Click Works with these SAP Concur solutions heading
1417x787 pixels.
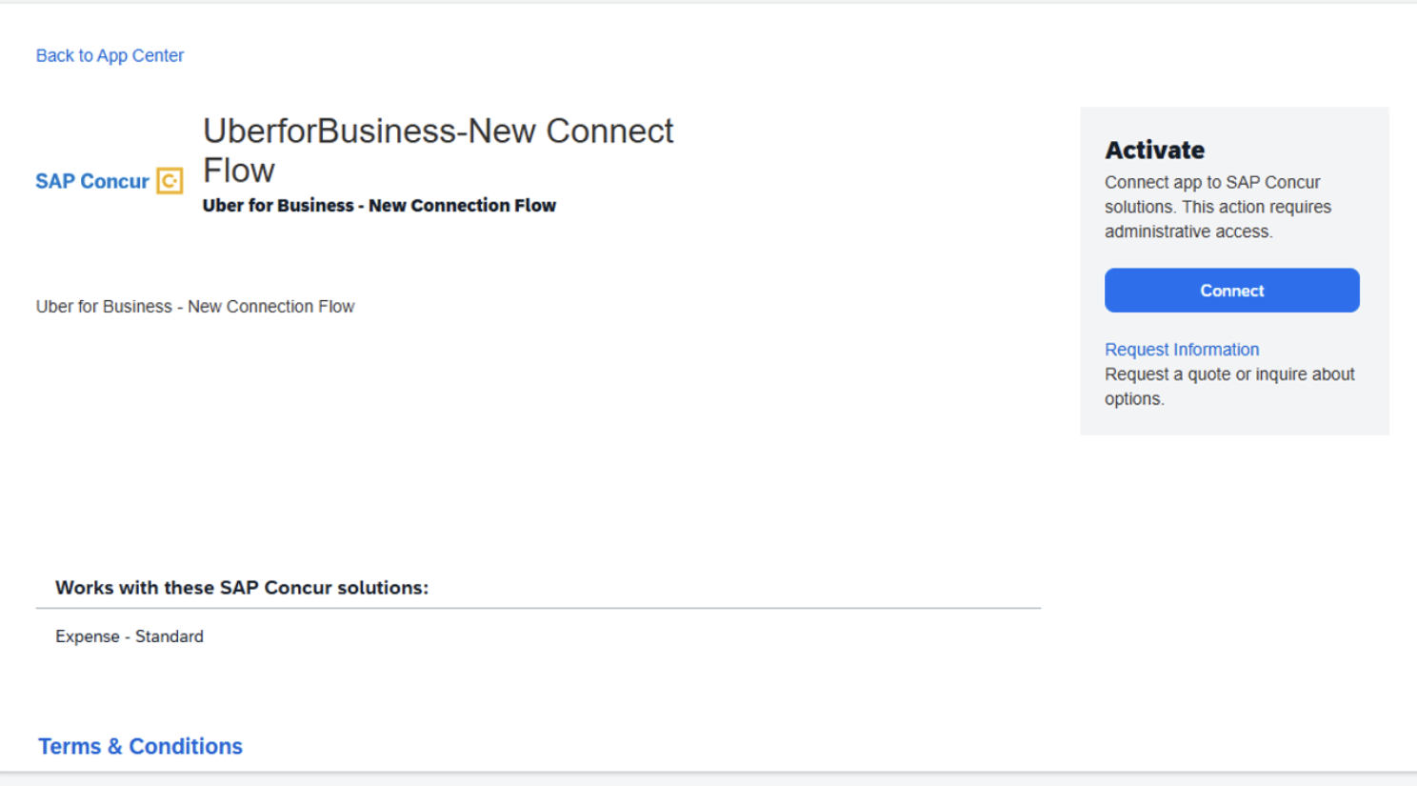(242, 588)
